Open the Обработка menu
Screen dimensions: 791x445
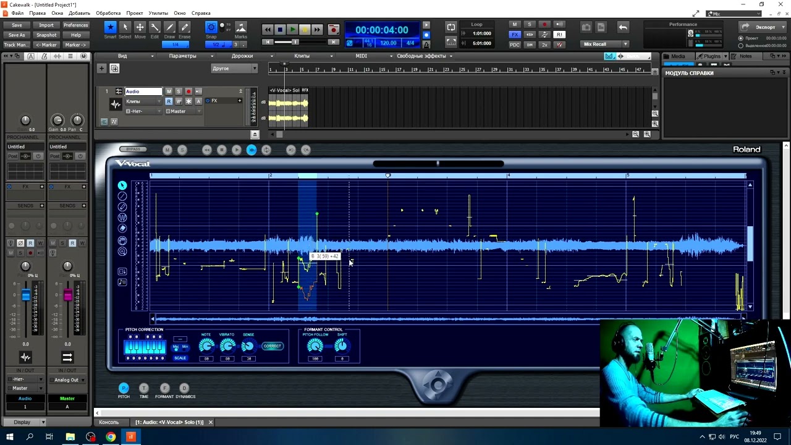(x=108, y=13)
